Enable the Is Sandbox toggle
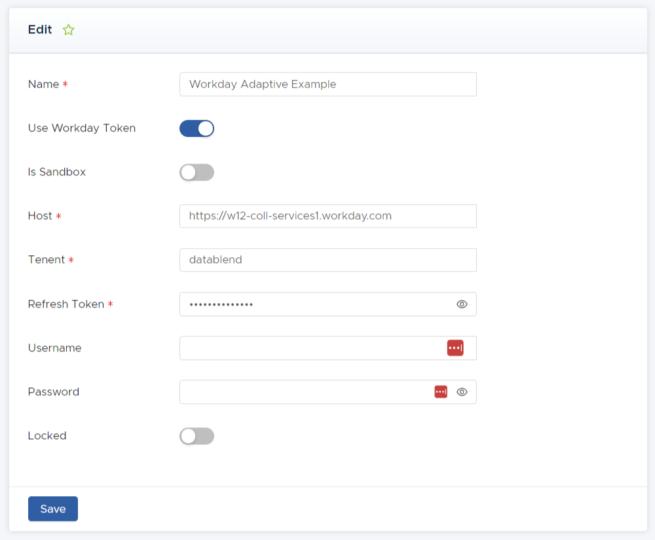655x540 pixels. [196, 172]
